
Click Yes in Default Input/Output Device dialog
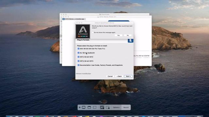coord(118,35)
